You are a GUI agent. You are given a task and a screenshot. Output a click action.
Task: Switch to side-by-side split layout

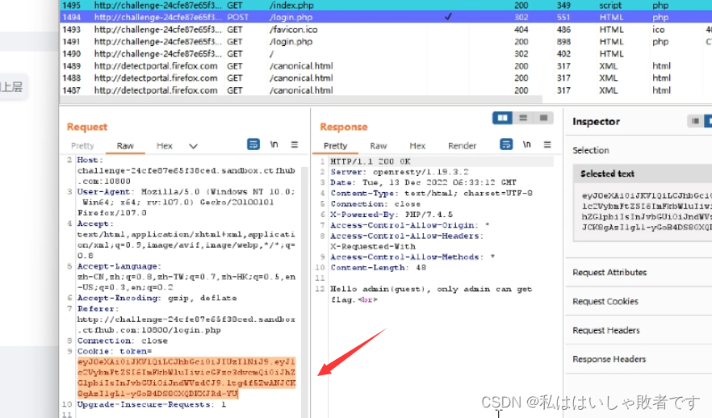click(x=503, y=118)
